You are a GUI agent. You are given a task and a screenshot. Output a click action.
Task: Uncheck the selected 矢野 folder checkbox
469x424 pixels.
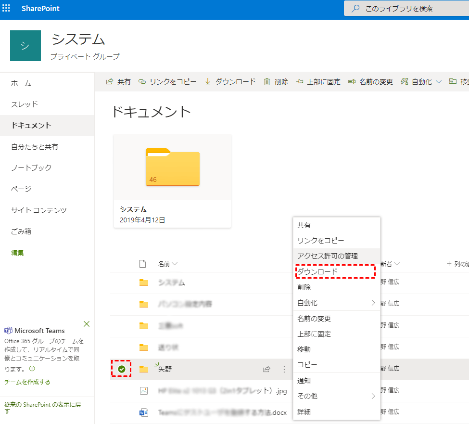tap(122, 369)
